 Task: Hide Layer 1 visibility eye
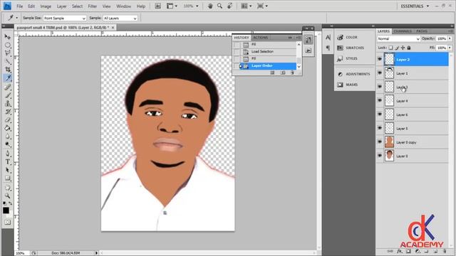tap(380, 73)
